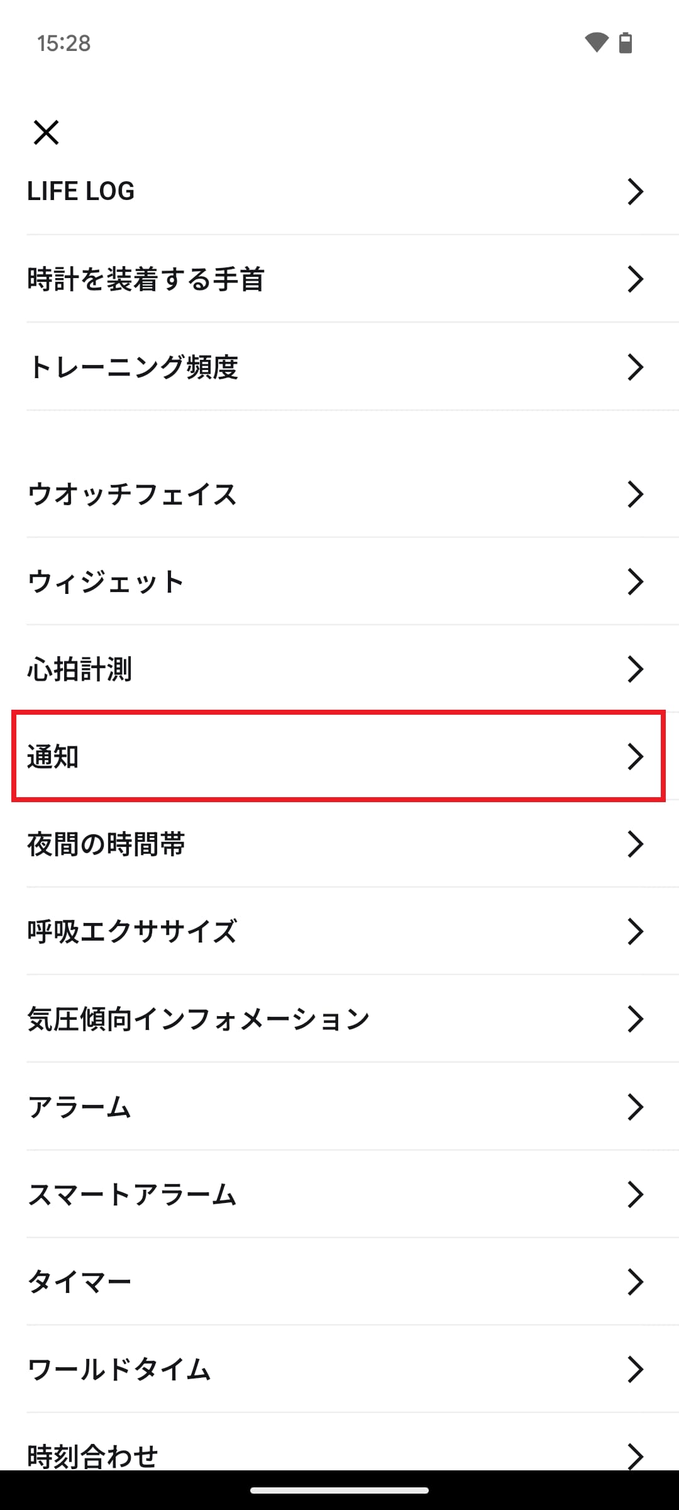Open 呼吸エクササイズ breathing exercise
This screenshot has width=679, height=1510.
(x=132, y=931)
